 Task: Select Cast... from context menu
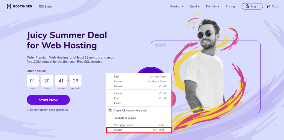139,103
